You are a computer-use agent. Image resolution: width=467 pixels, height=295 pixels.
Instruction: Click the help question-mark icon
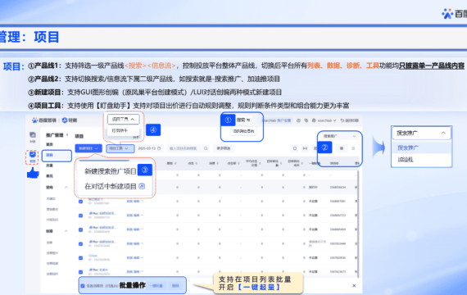[x=298, y=120]
